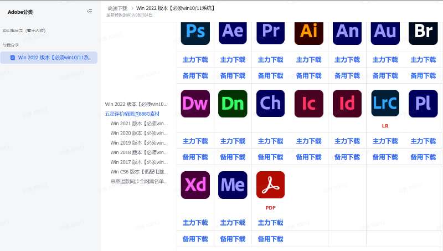443x251 pixels.
Task: Jump to Win CS6 版本 outline entry
Action: (140, 172)
